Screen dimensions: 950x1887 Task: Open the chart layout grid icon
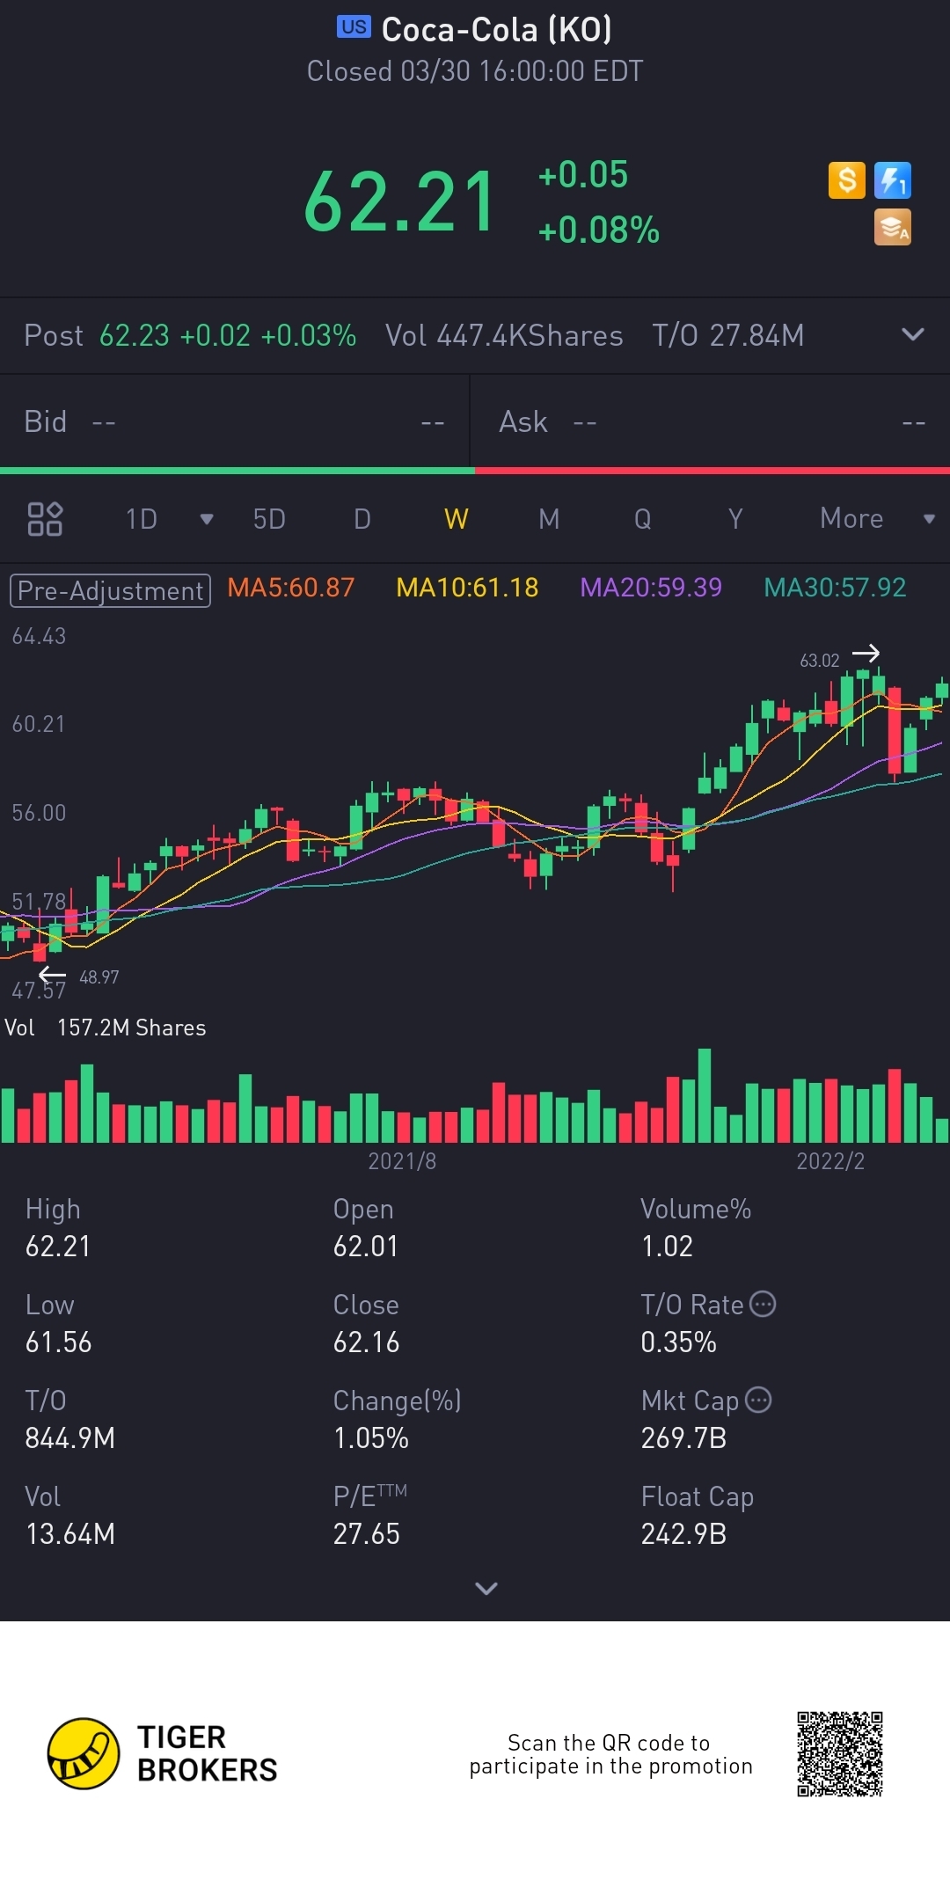tap(45, 519)
